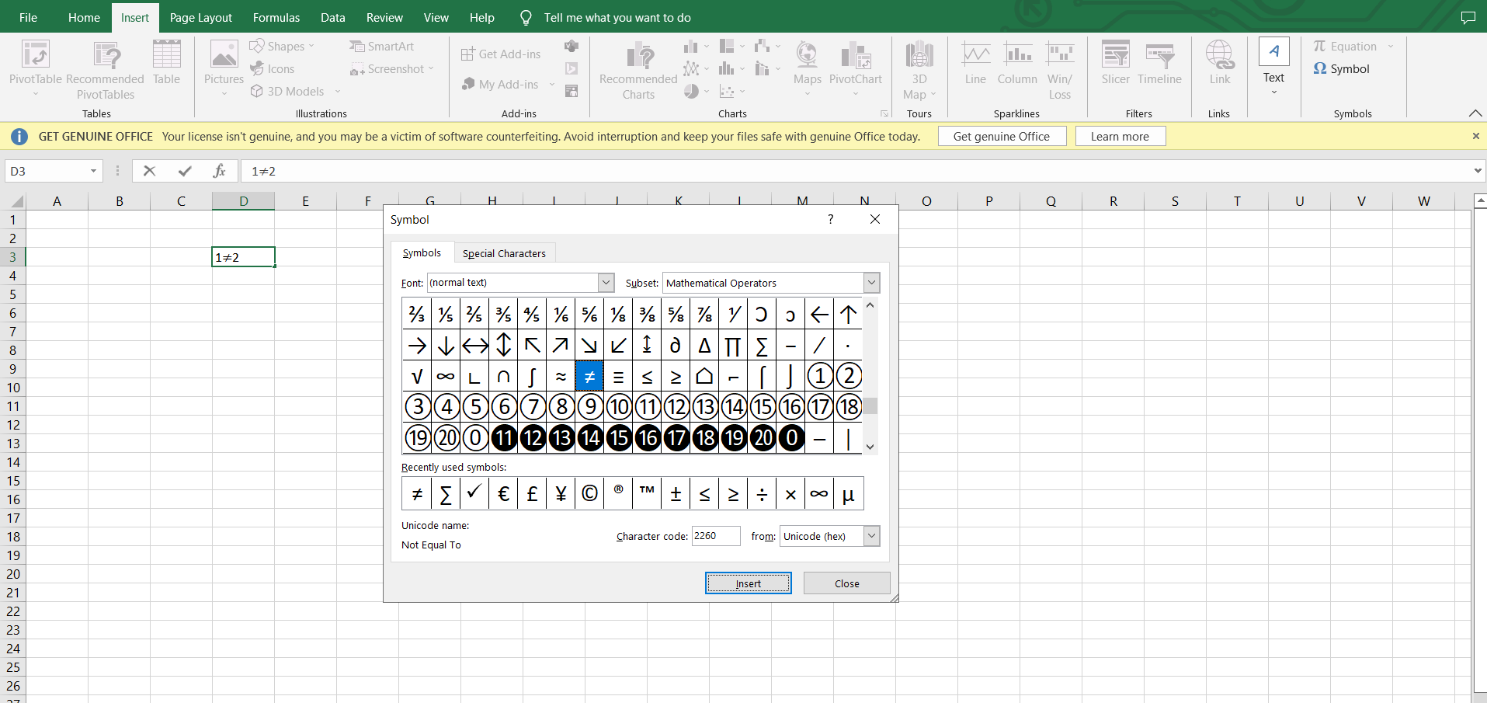Screen dimensions: 1487x703
Task: Expand the Shapes dropdown
Action: (311, 47)
